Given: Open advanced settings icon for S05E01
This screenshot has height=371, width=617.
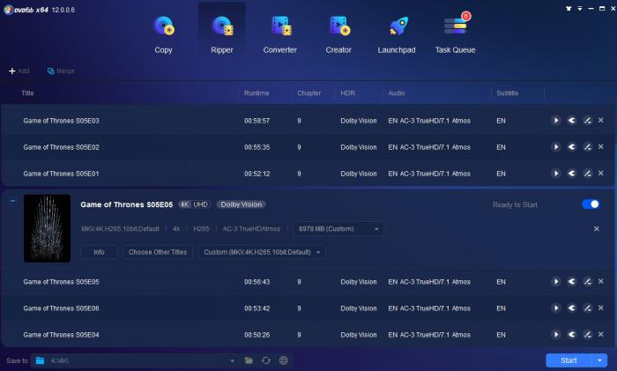Looking at the screenshot, I should (572, 173).
